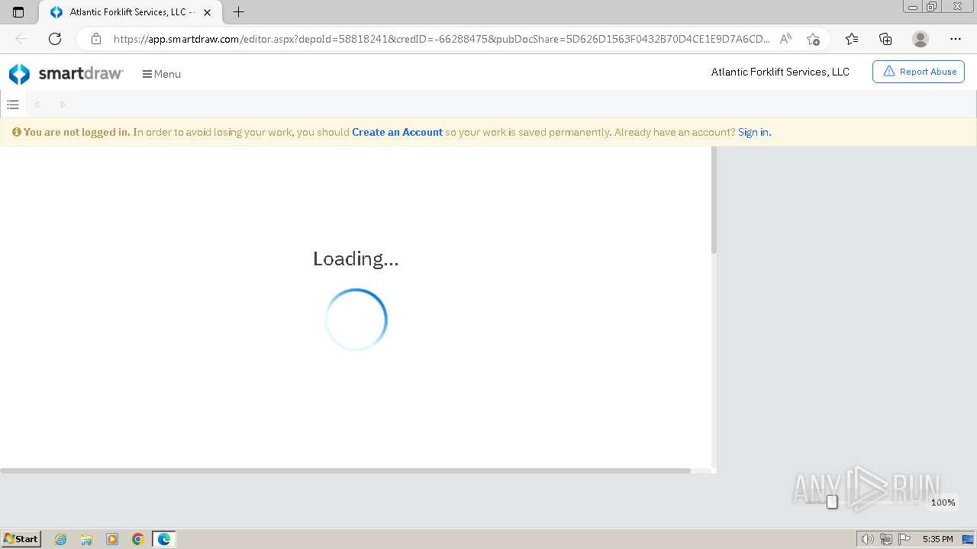
Task: Click the network tray icon
Action: coord(886,539)
